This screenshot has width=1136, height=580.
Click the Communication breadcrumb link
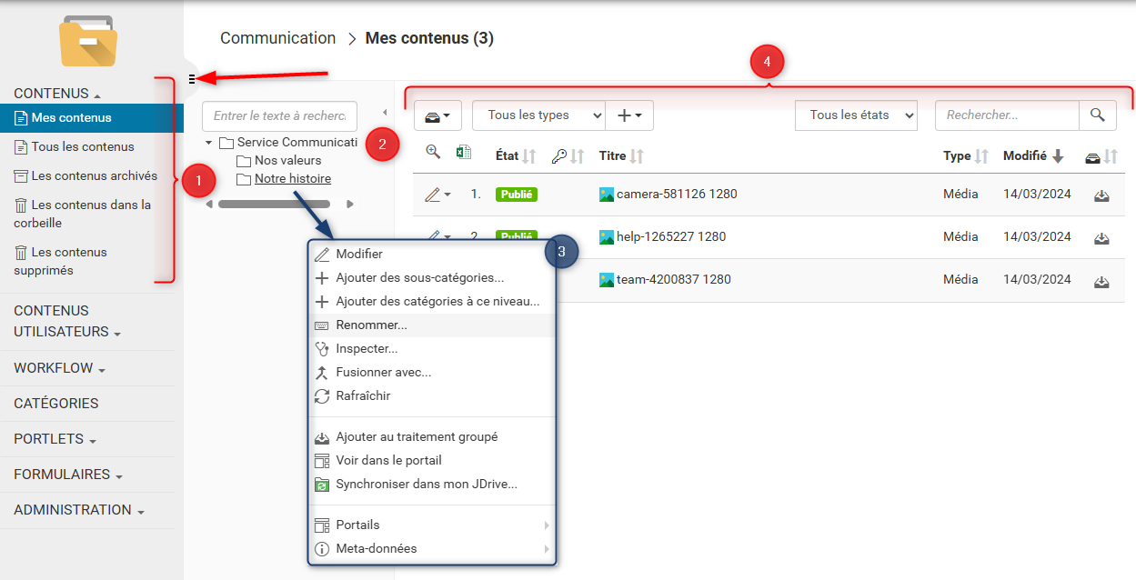pyautogui.click(x=277, y=38)
